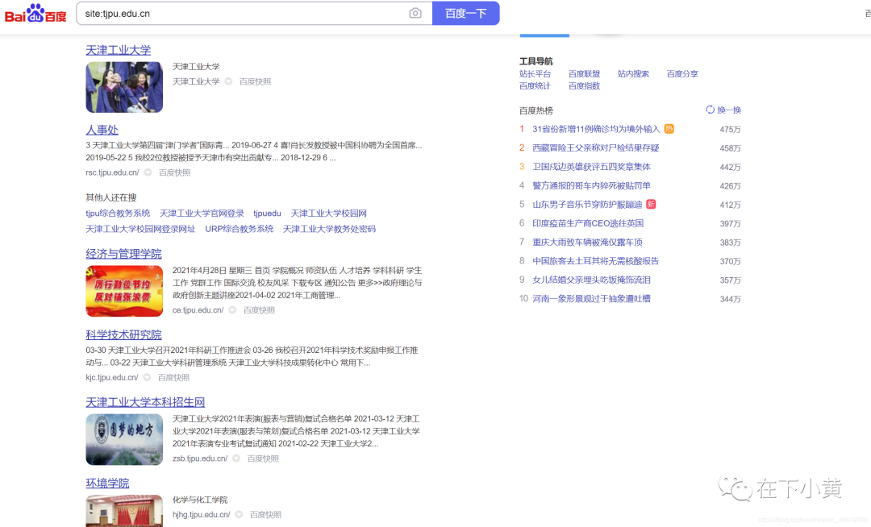Click icon next to kjc.tjpu.edu.cn/
This screenshot has height=527, width=871.
[x=147, y=377]
